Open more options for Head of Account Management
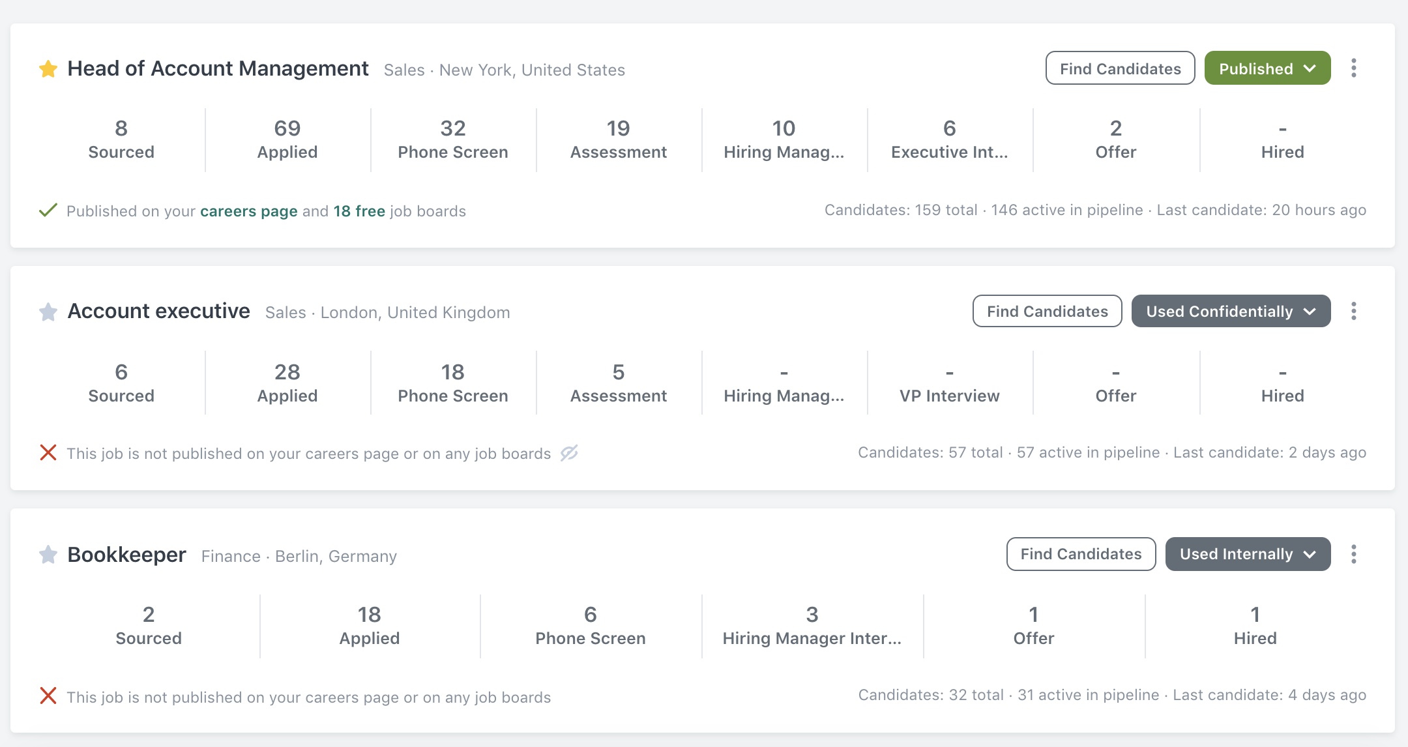Image resolution: width=1408 pixels, height=747 pixels. (x=1354, y=68)
